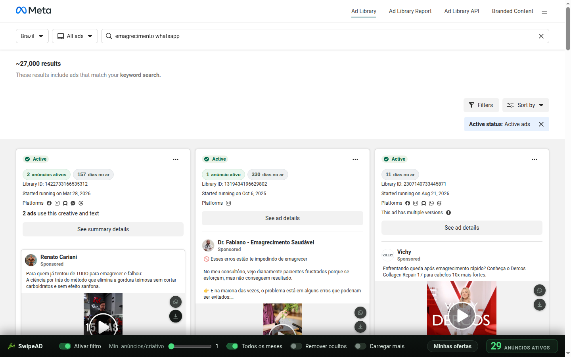Click See ad details on Vichy ad

(x=462, y=228)
